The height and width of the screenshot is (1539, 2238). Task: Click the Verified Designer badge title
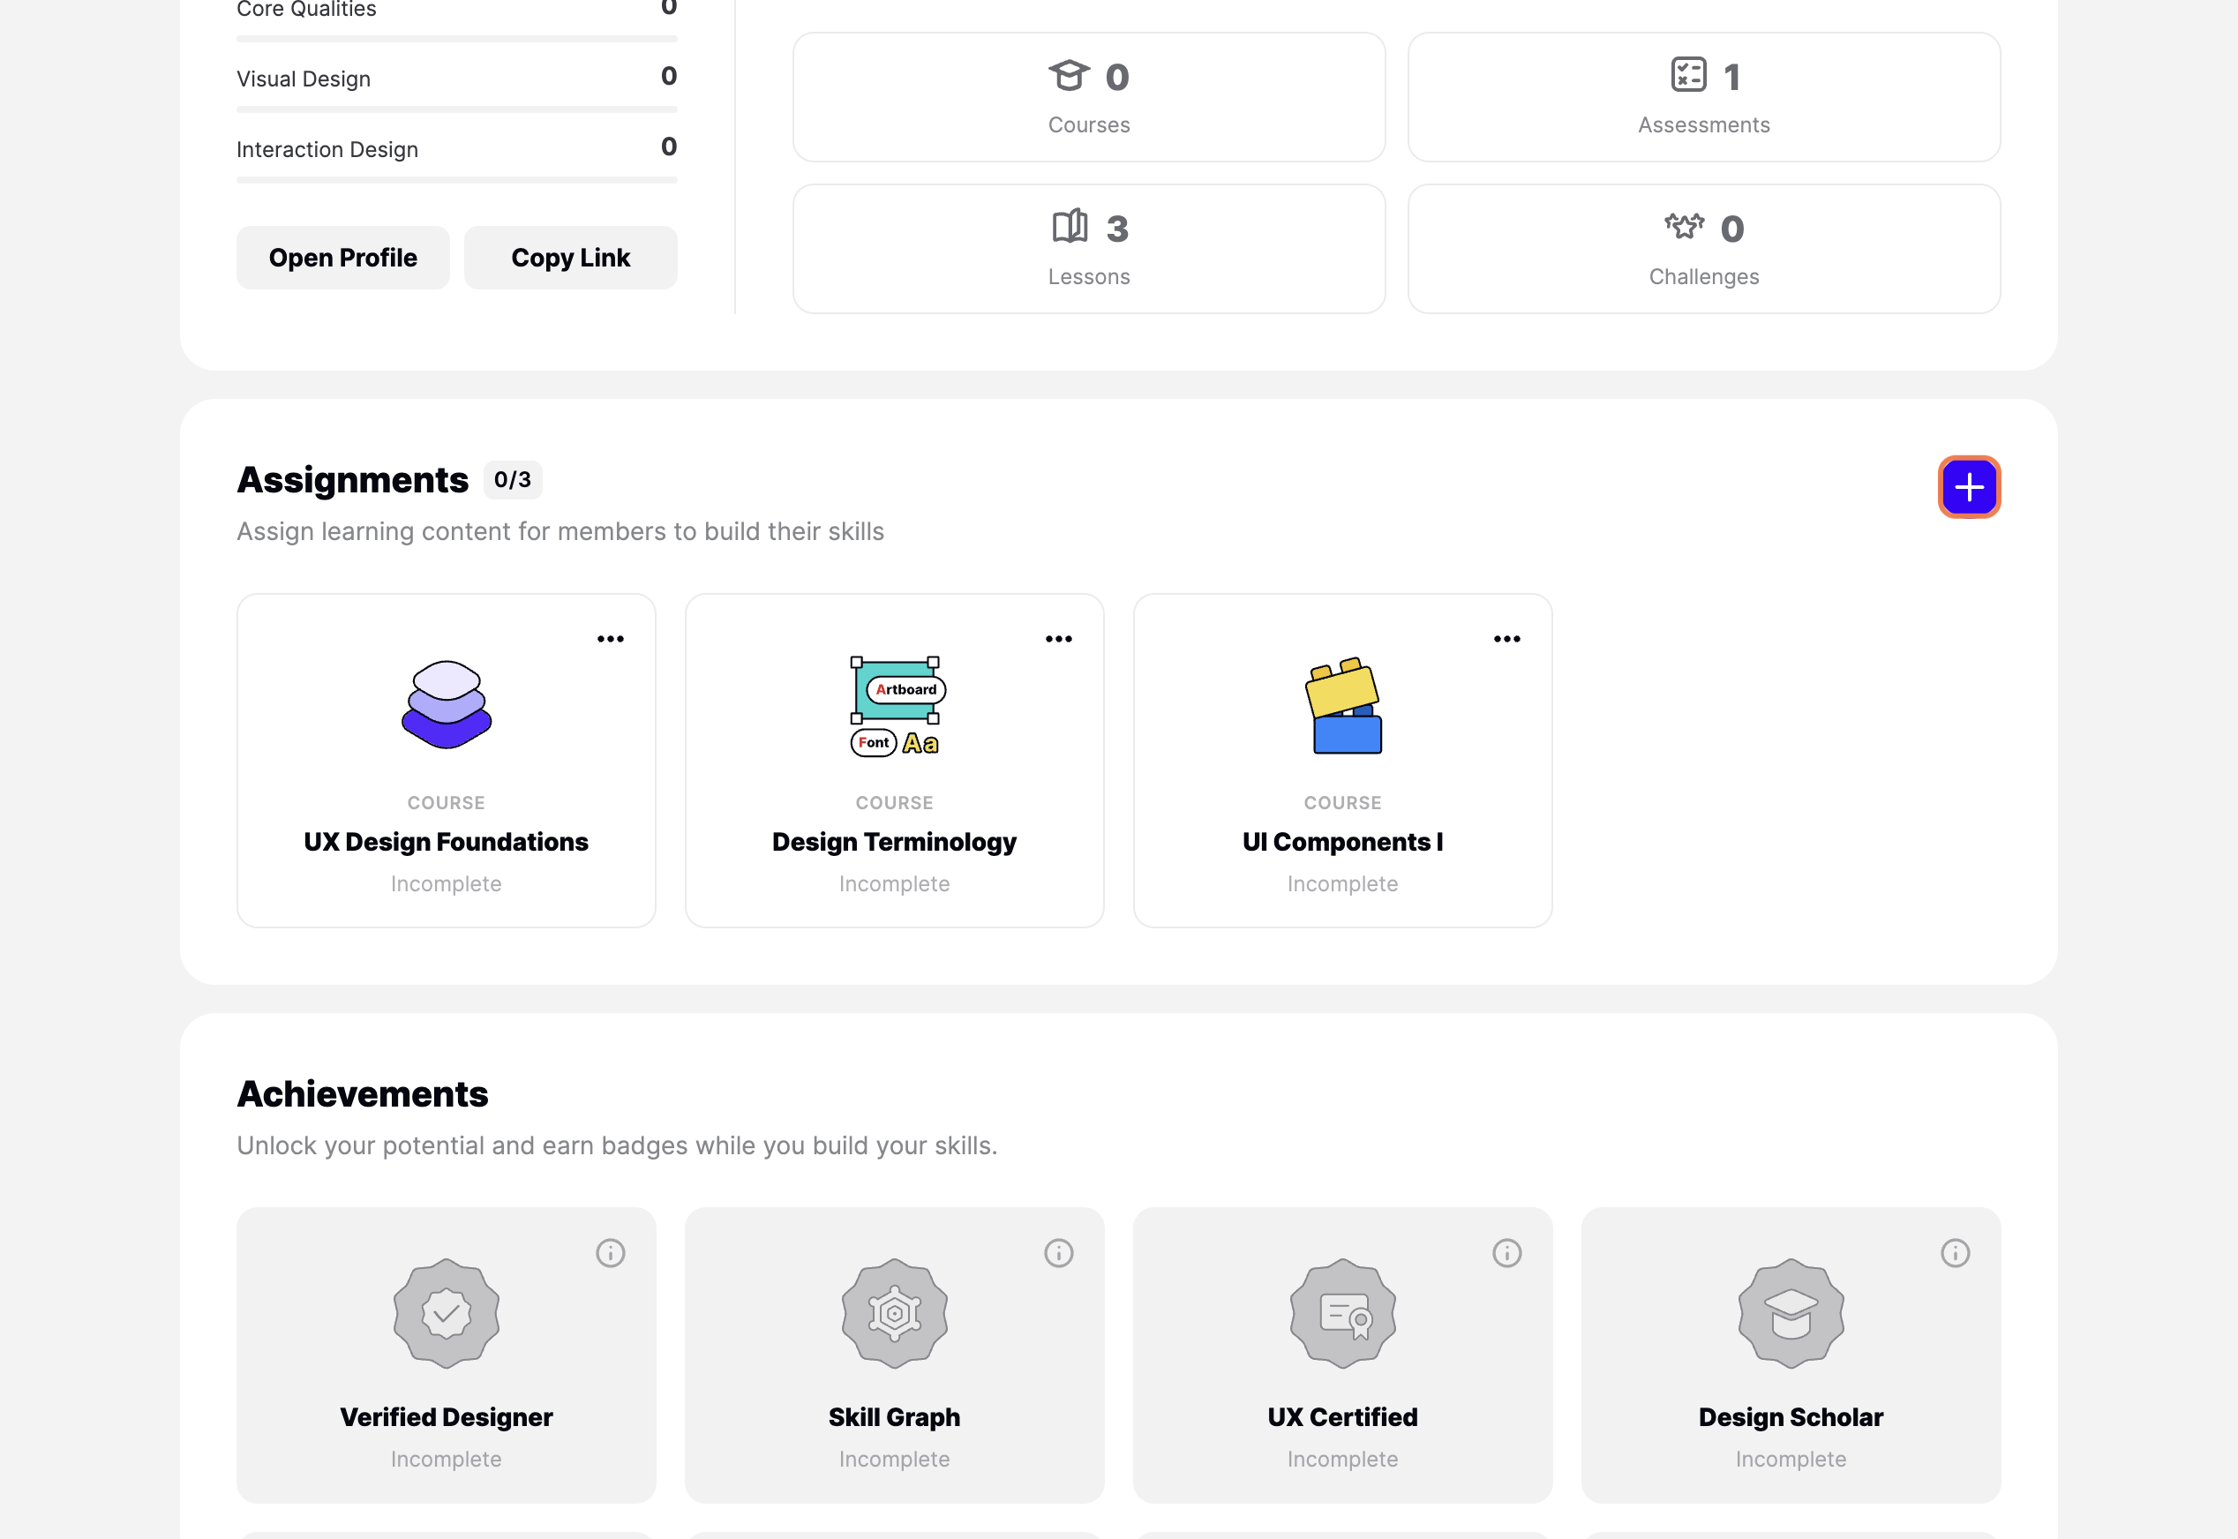point(447,1416)
